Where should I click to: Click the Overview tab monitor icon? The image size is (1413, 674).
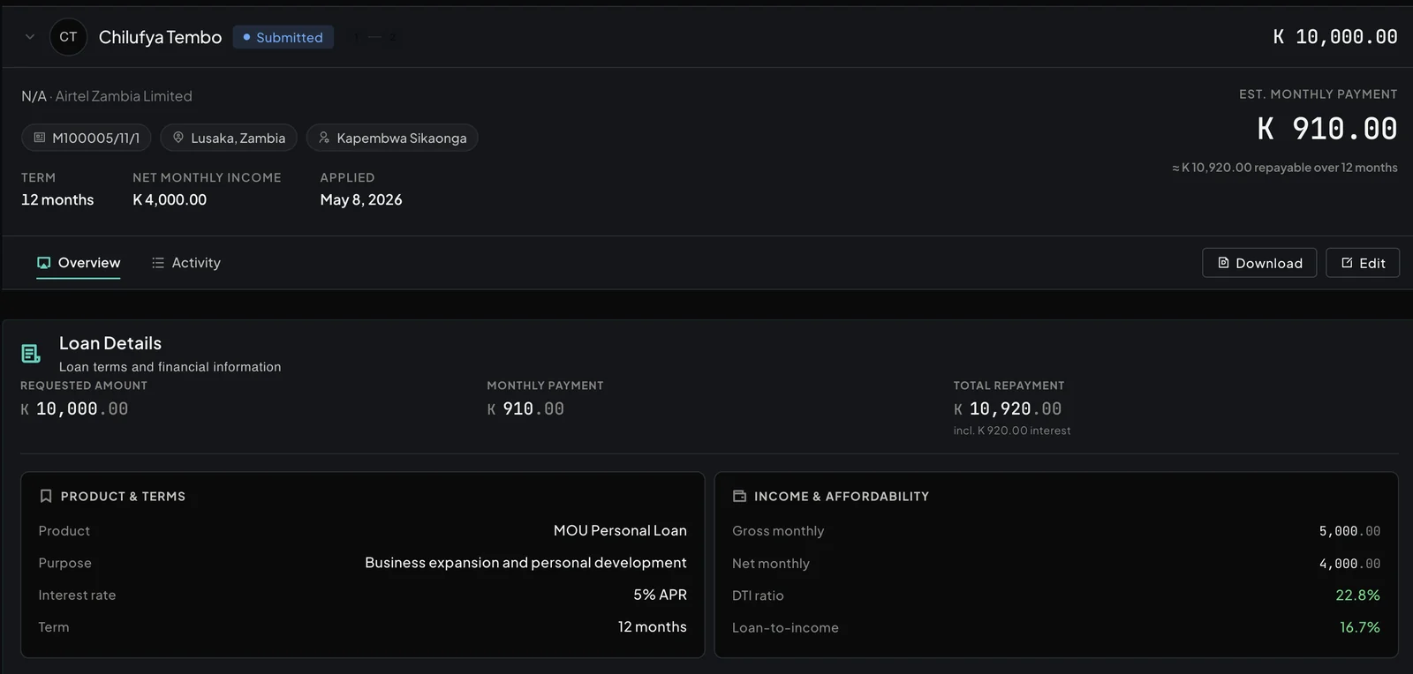(x=43, y=263)
